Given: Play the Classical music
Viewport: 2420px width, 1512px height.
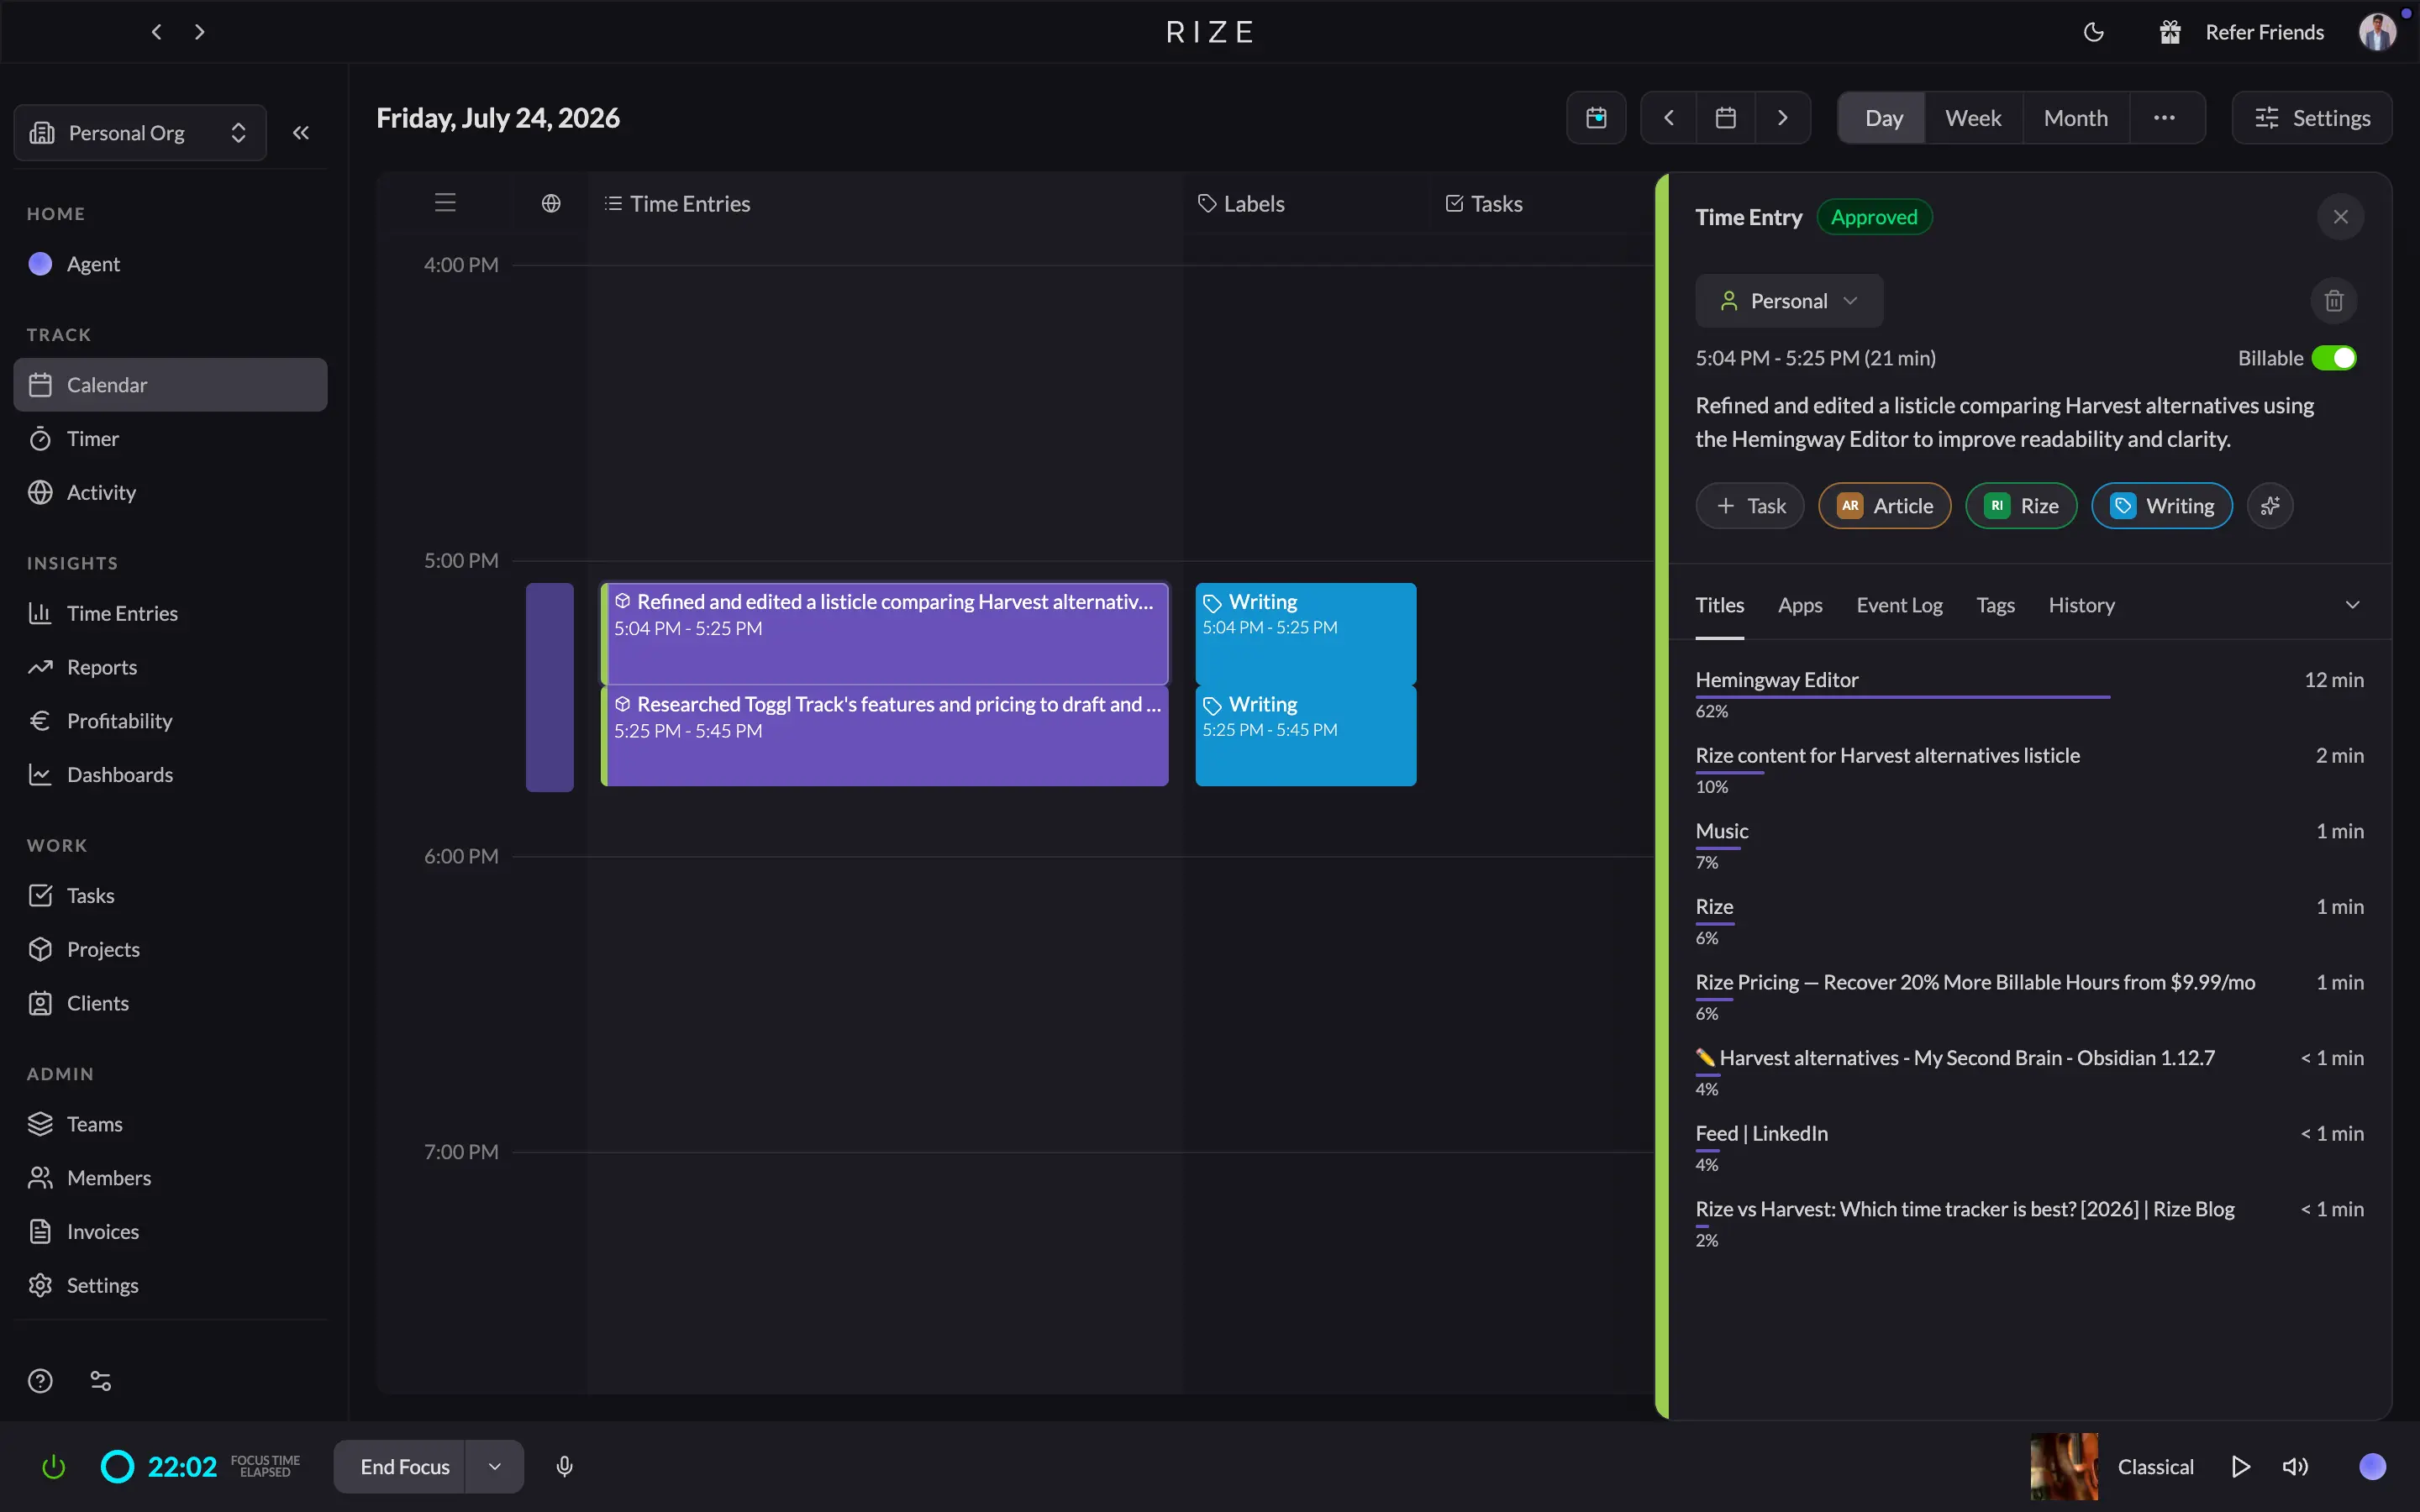Looking at the screenshot, I should coord(2240,1467).
